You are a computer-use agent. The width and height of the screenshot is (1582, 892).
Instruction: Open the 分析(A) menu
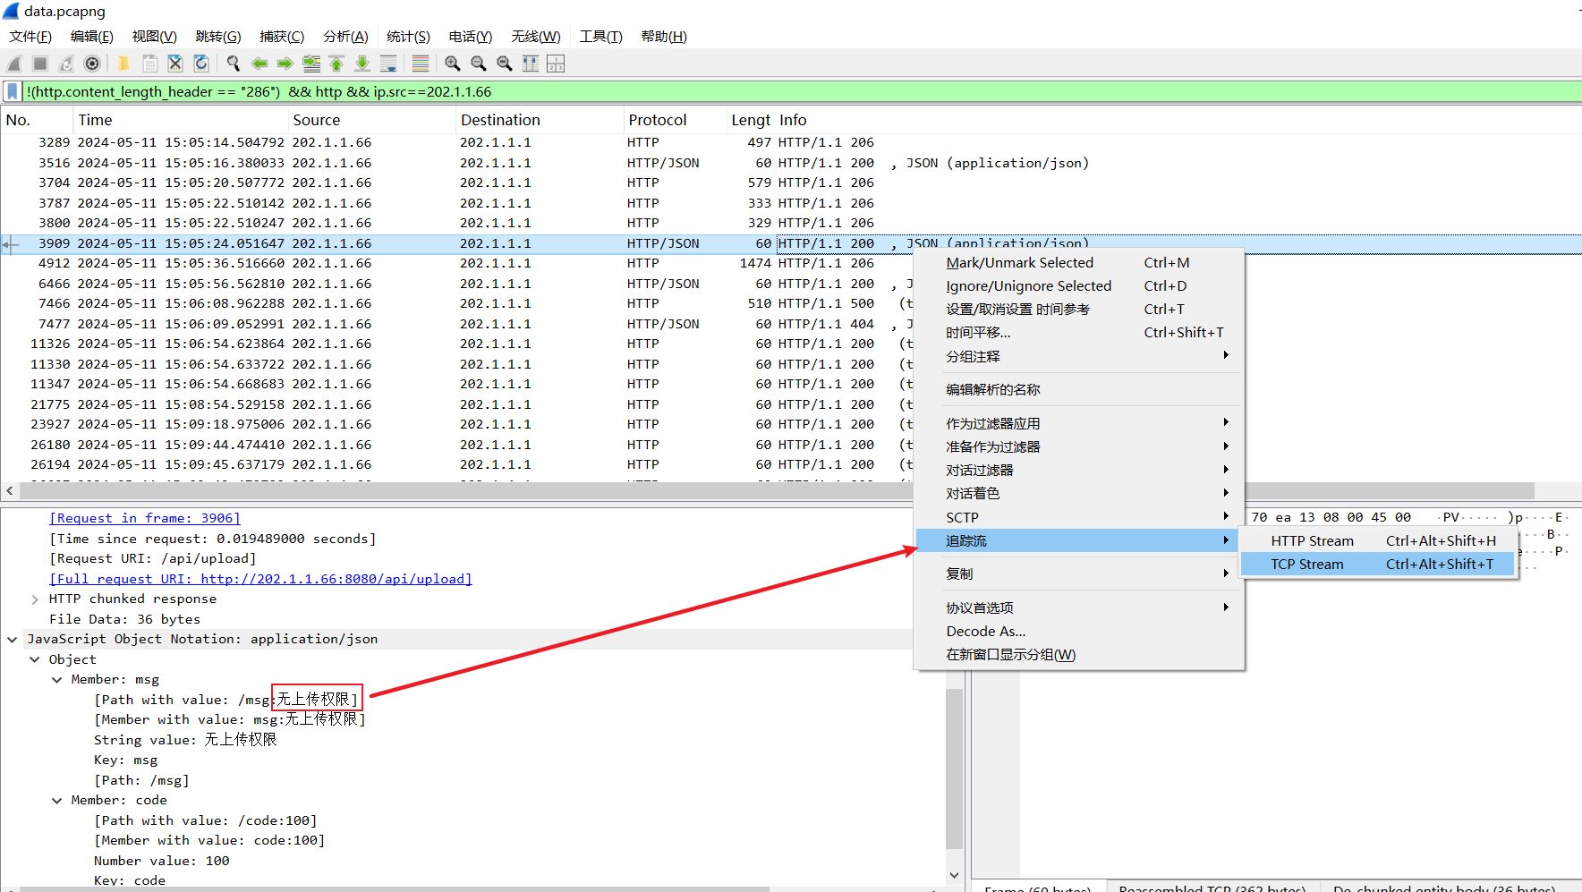[346, 37]
